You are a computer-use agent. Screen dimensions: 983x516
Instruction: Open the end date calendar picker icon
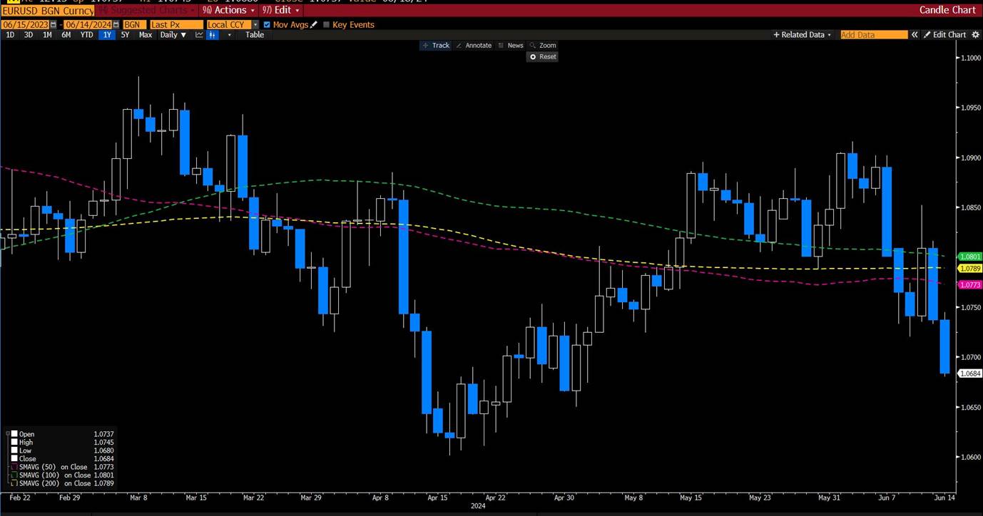point(116,24)
